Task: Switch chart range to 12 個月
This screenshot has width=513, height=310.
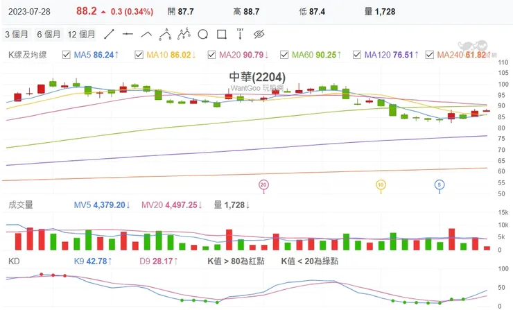Action: pos(82,34)
